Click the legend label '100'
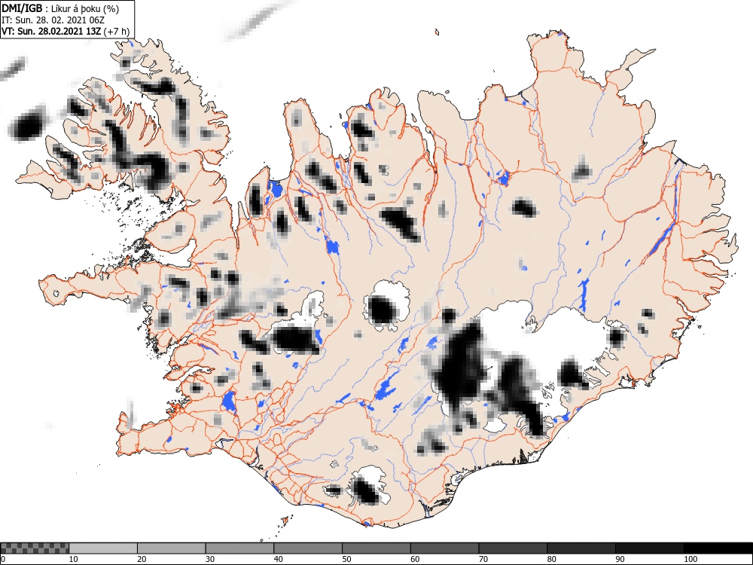 point(690,559)
